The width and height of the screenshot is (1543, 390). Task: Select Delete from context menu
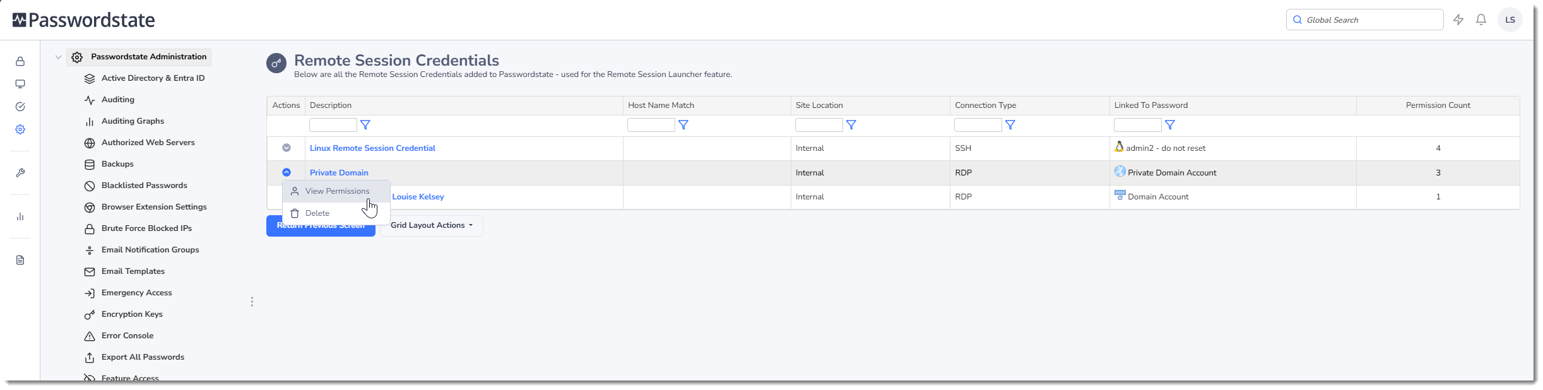tap(336, 213)
